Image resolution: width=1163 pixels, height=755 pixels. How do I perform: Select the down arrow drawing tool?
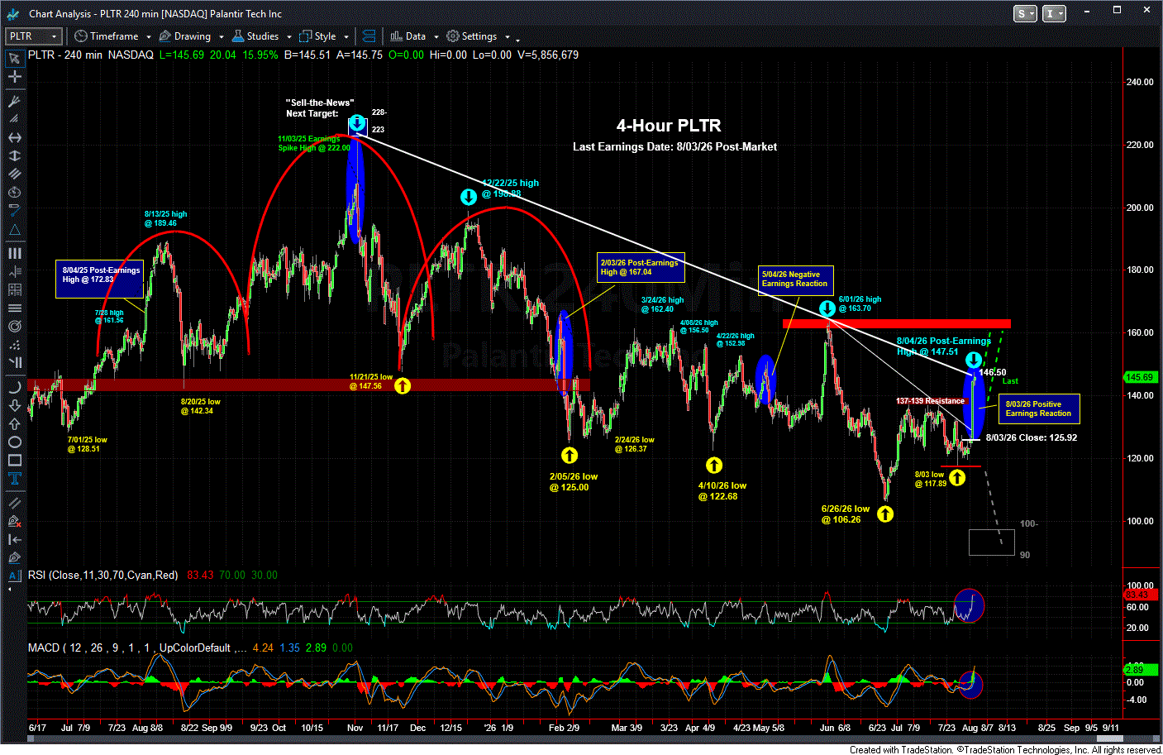pyautogui.click(x=14, y=405)
